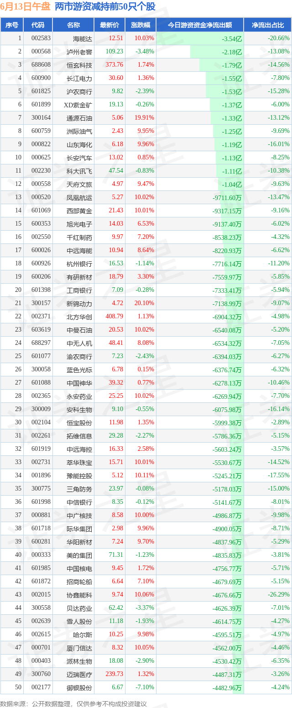Click 新锦动力 change value 20.10%
292x708 pixels.
145,303
